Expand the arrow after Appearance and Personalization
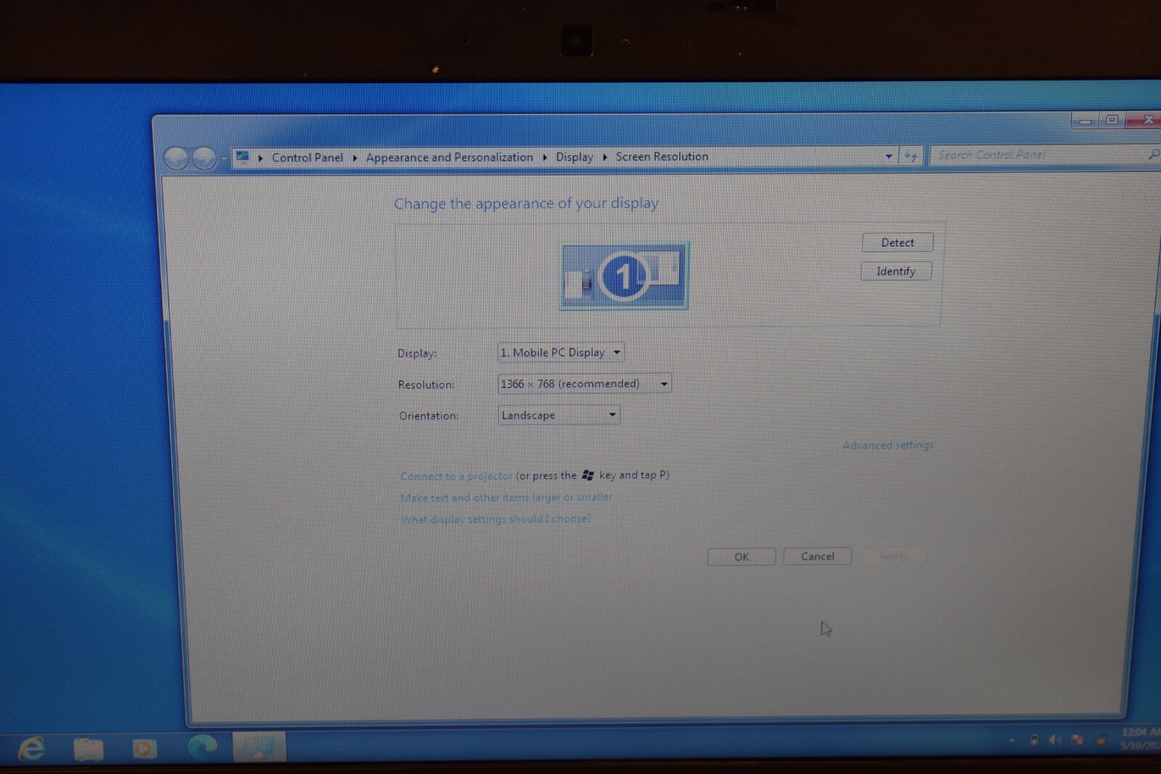Image resolution: width=1161 pixels, height=774 pixels. pyautogui.click(x=544, y=157)
